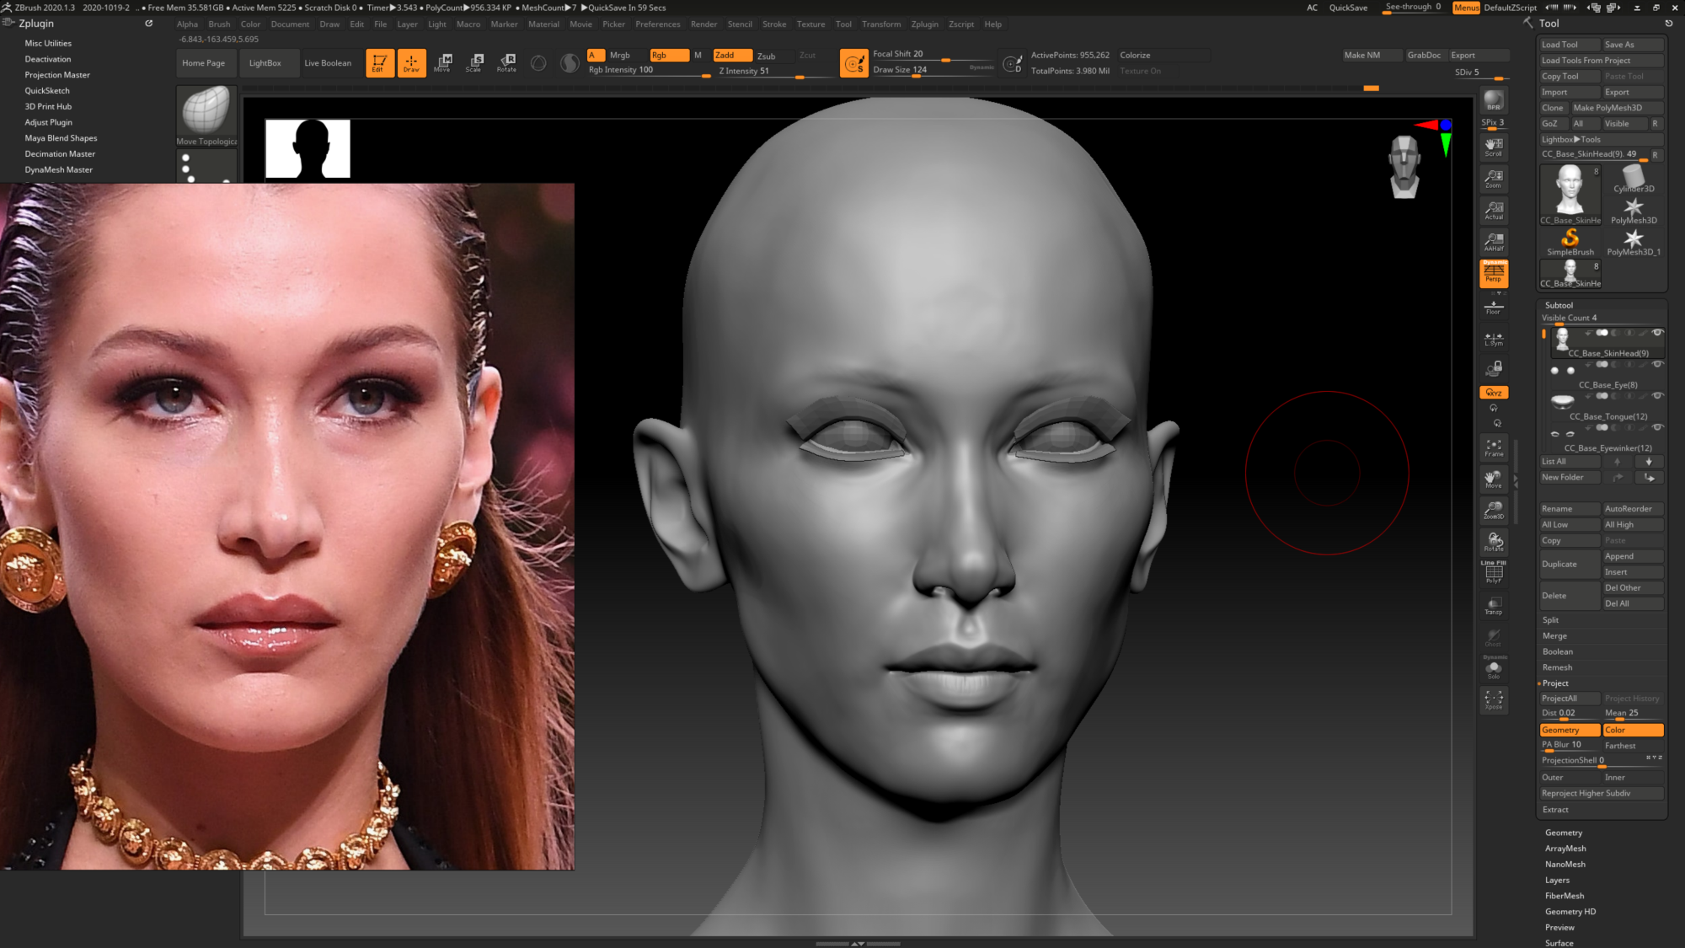
Task: Toggle Floor grid display
Action: pyautogui.click(x=1493, y=307)
